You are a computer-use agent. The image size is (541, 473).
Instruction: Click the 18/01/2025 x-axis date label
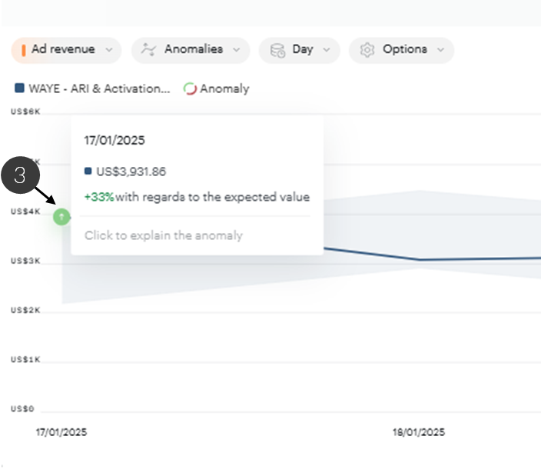[419, 432]
